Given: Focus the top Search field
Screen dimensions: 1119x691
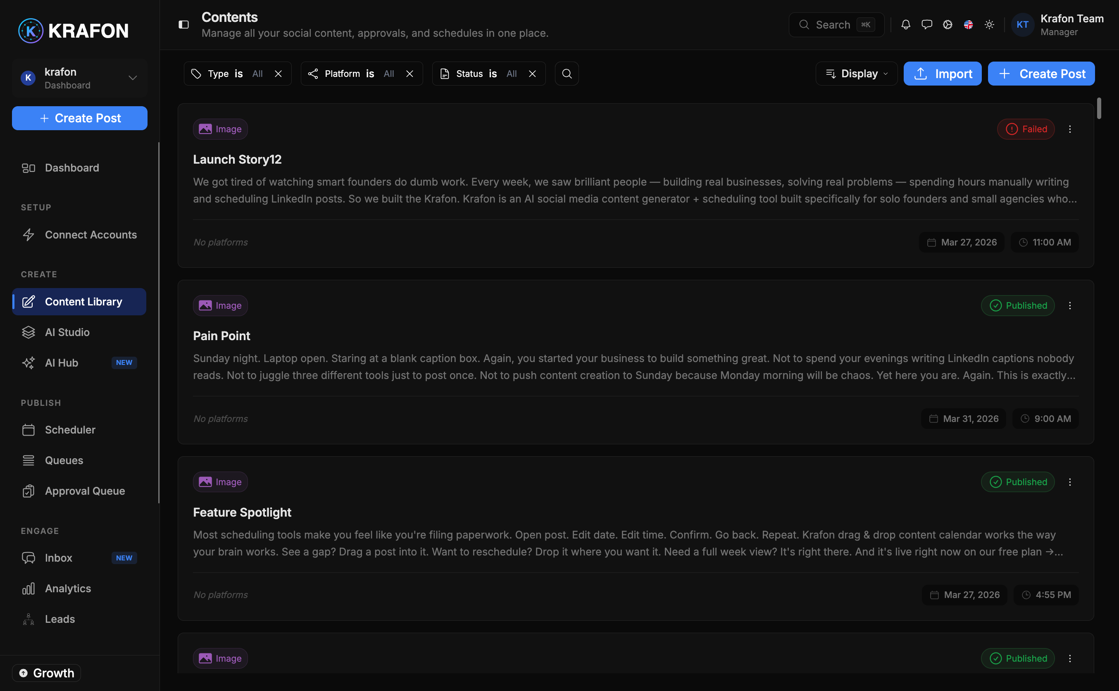Looking at the screenshot, I should coord(836,25).
